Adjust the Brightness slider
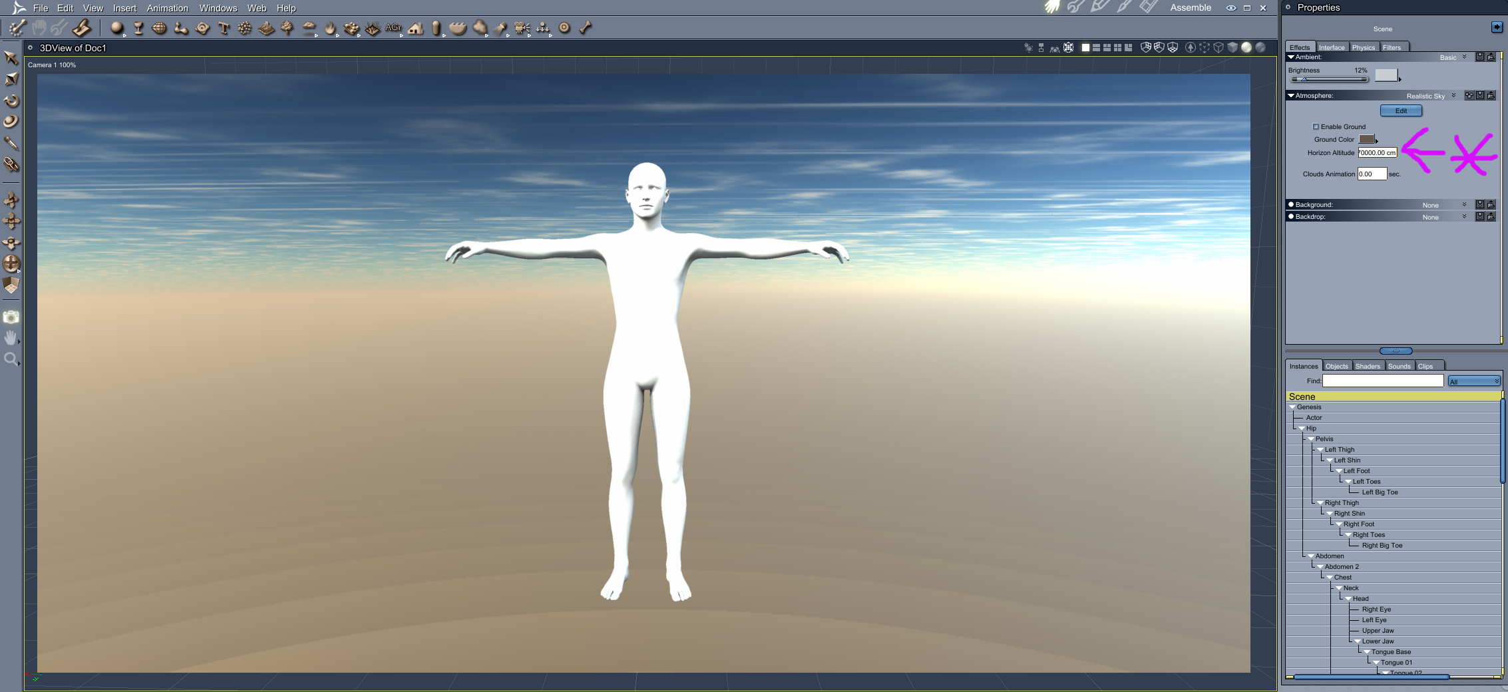The width and height of the screenshot is (1508, 692). (x=1328, y=79)
